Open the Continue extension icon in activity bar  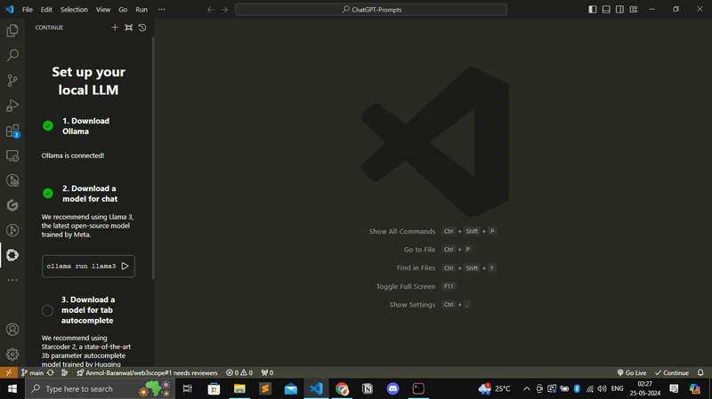[x=12, y=255]
